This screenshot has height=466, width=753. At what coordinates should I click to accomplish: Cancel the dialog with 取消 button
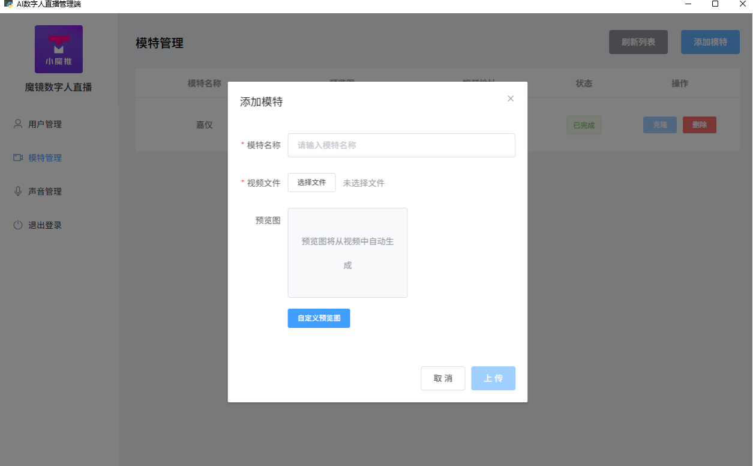click(443, 378)
